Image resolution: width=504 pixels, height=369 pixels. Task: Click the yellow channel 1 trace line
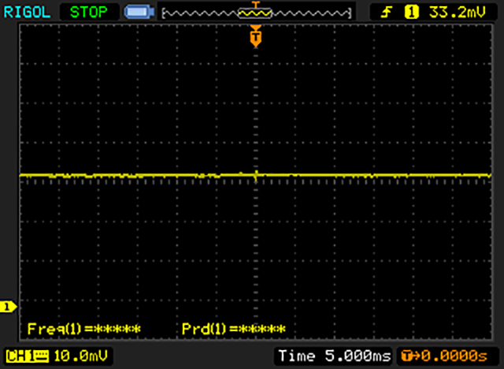point(255,176)
